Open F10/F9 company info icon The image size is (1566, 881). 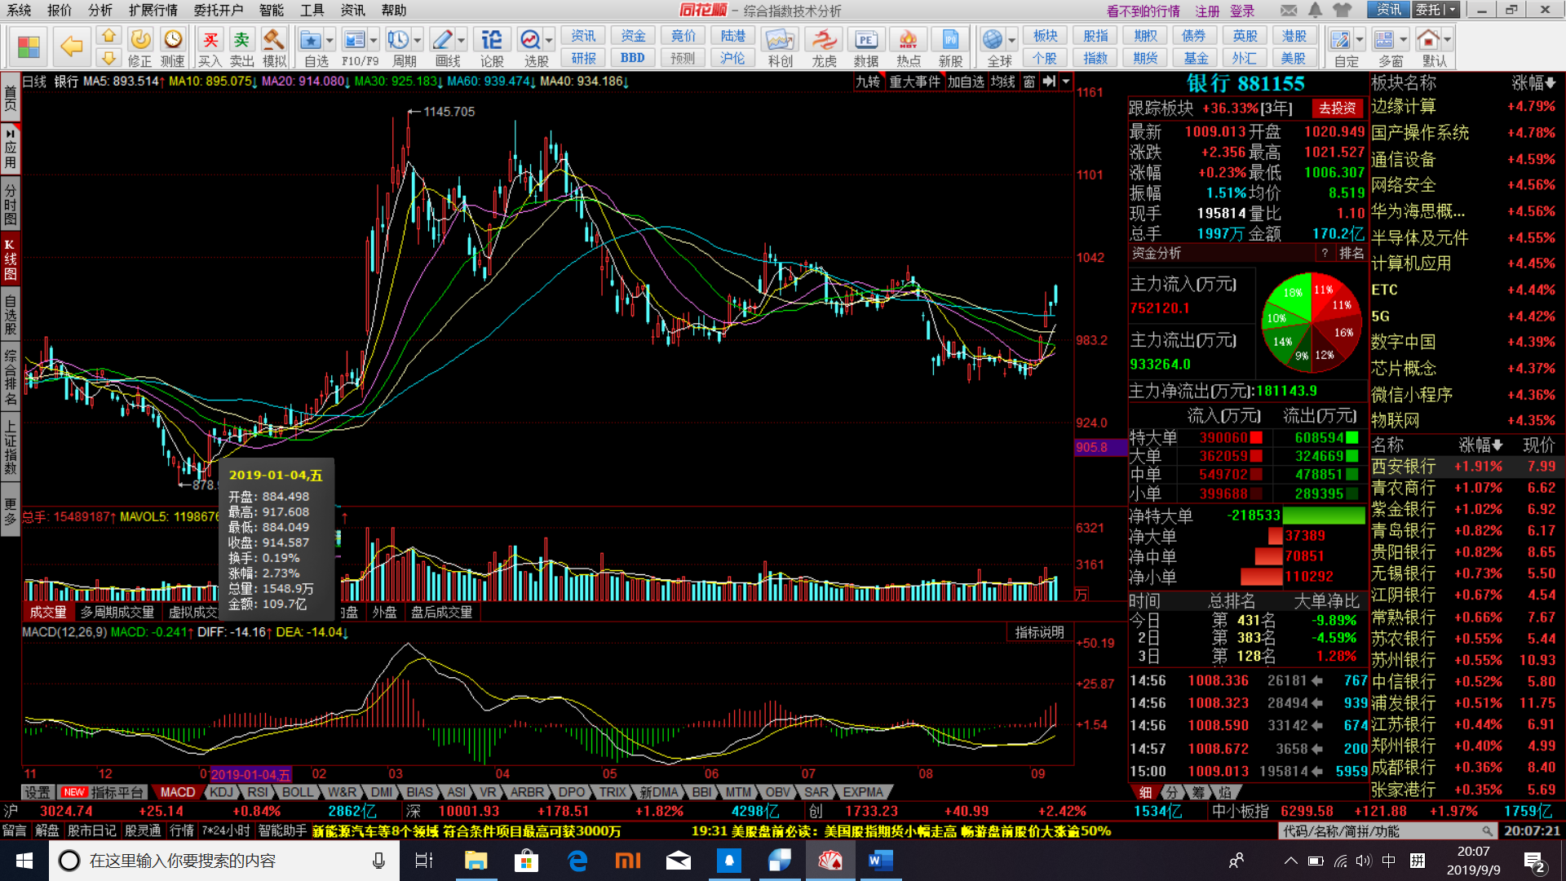coord(354,39)
